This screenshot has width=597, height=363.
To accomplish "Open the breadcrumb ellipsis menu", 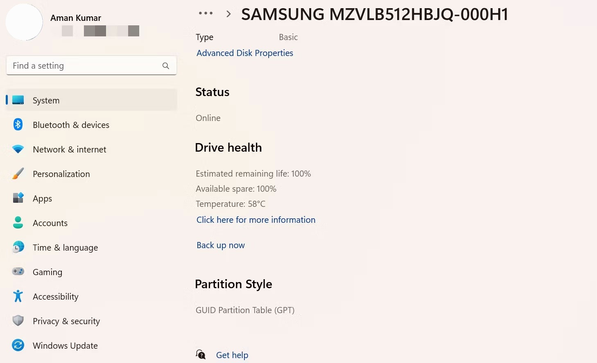I will tap(206, 13).
